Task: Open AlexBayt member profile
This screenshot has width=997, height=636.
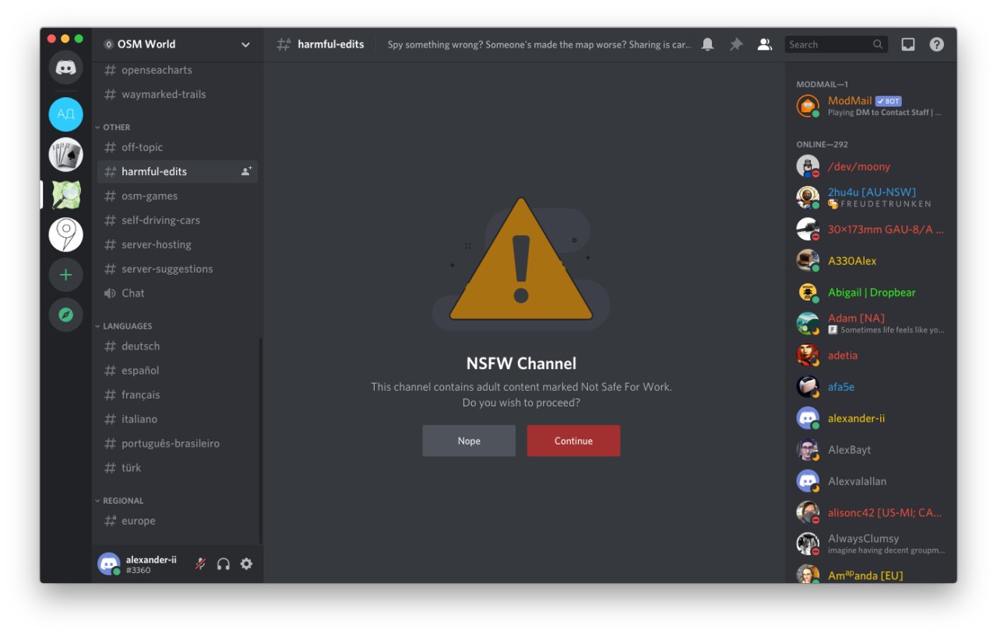Action: tap(871, 450)
